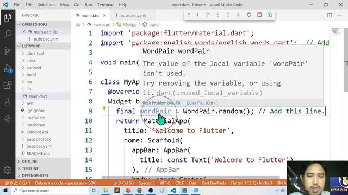348x195 pixels.
Task: Open the Explorer view in activity bar
Action: click(8, 17)
